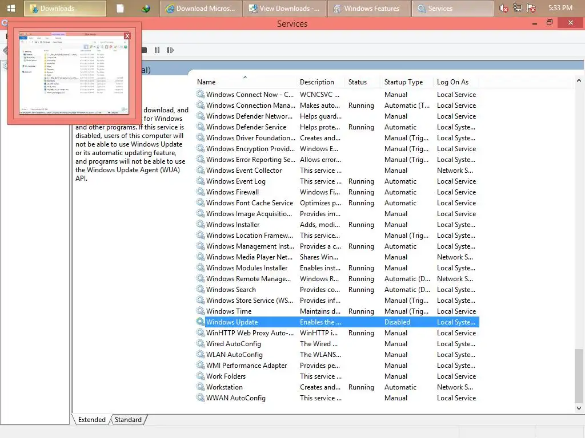Screen dimensions: 585x438
Task: Sort services by Startup Type column
Action: tap(408, 82)
